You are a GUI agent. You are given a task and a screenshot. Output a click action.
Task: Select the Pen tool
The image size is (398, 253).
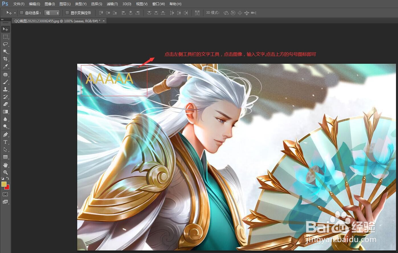[x=5, y=135]
